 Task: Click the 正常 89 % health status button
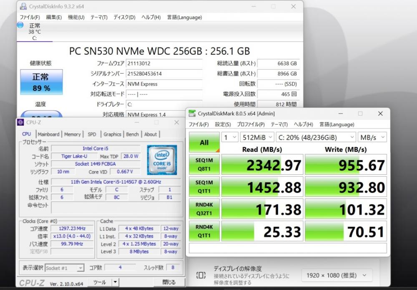[41, 82]
